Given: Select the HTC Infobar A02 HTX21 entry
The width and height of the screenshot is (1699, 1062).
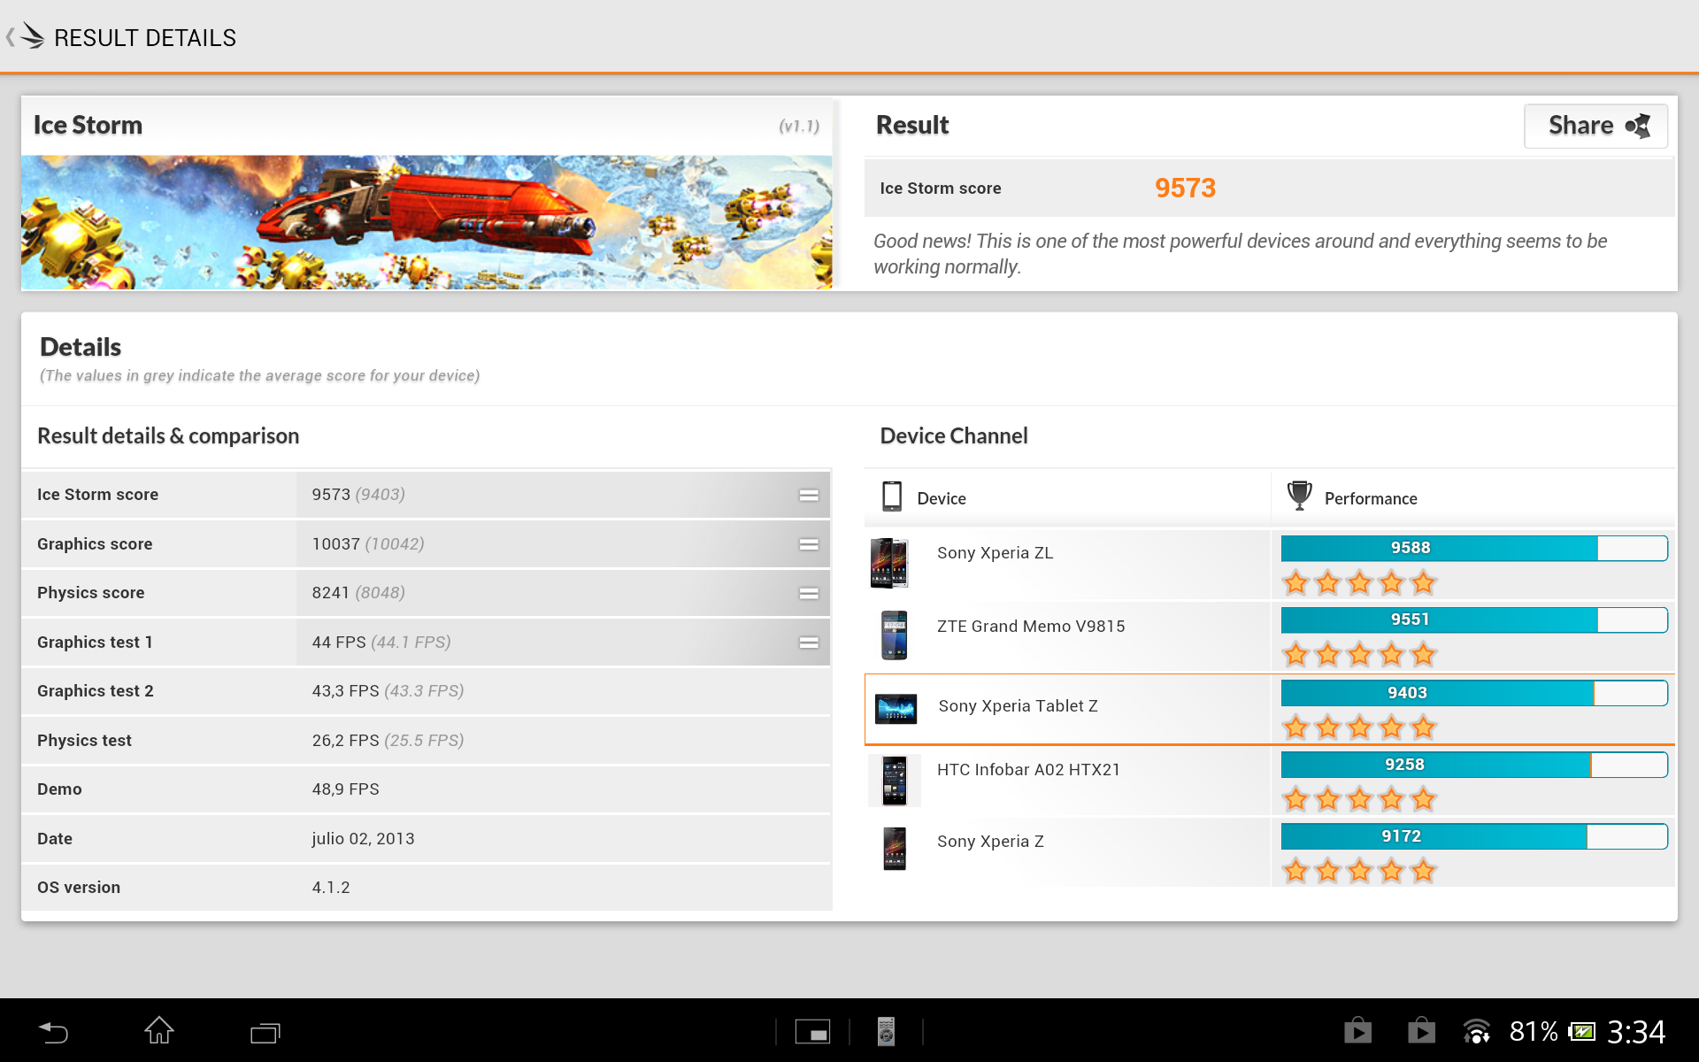Looking at the screenshot, I should 1027,771.
